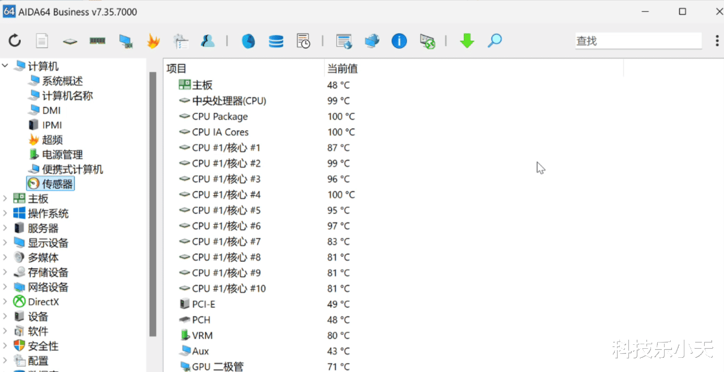
Task: Open 电源管理 in the tree
Action: [x=62, y=155]
